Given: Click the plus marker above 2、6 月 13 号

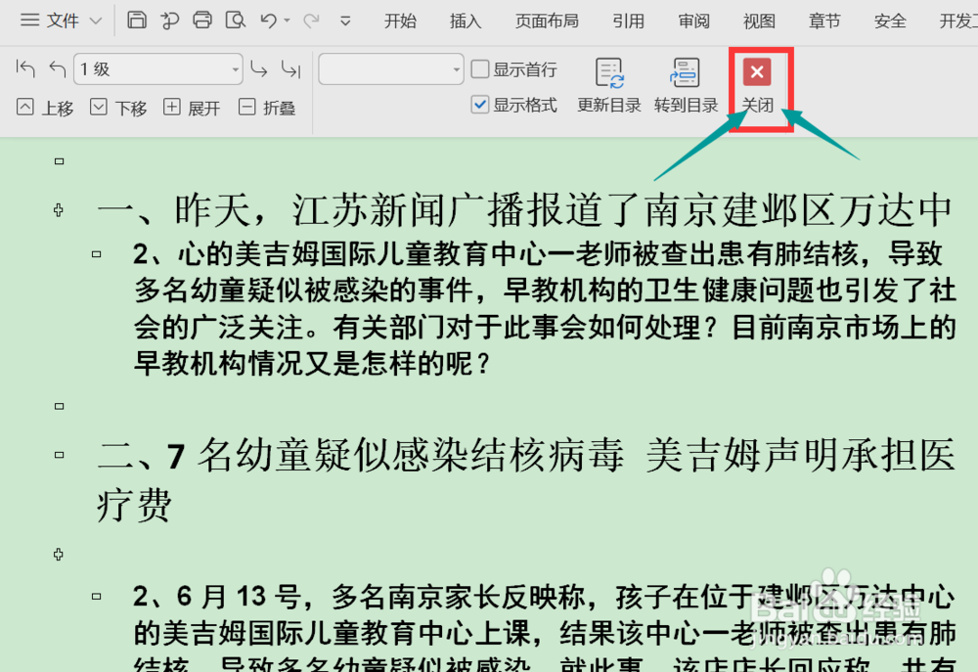Looking at the screenshot, I should click(x=59, y=555).
